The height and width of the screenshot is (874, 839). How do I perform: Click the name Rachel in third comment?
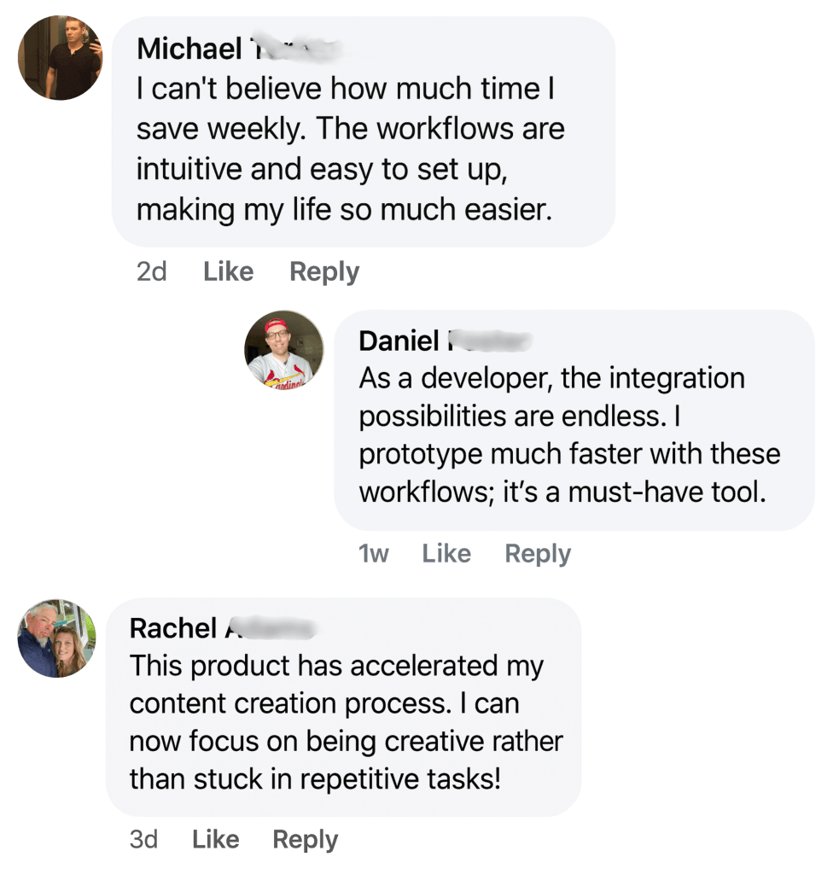click(x=173, y=628)
